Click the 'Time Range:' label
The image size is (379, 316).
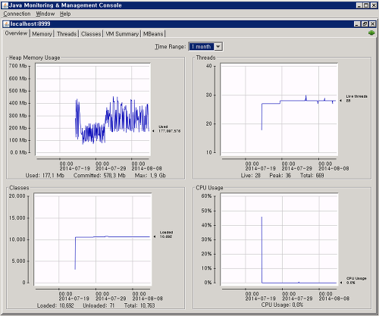(x=171, y=47)
